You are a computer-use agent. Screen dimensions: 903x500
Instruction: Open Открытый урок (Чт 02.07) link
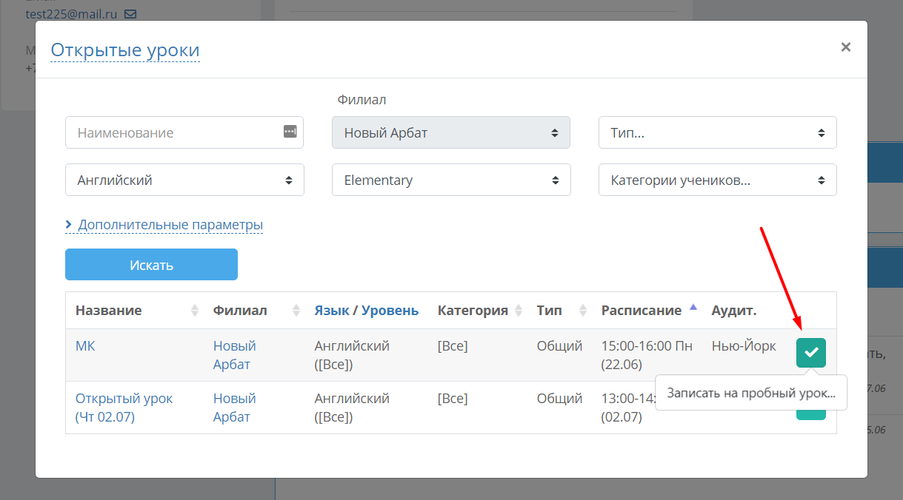click(124, 408)
